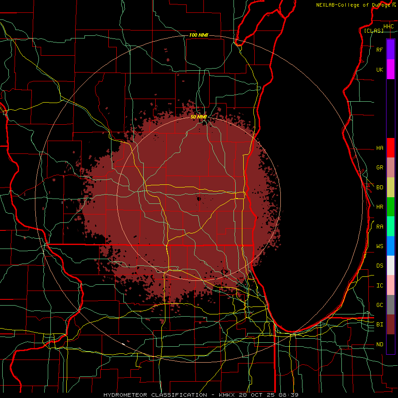This screenshot has height=398, width=398.
Task: Click the "ND" legend label
Action: [379, 344]
